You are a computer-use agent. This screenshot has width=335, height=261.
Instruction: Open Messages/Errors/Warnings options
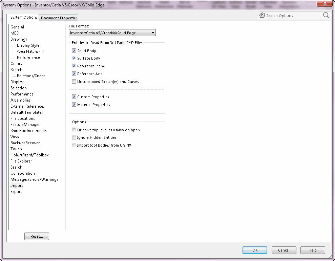point(34,179)
